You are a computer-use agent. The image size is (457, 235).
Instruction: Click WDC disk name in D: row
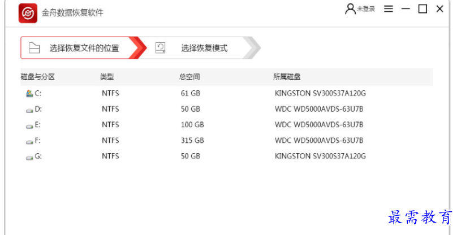[319, 109]
